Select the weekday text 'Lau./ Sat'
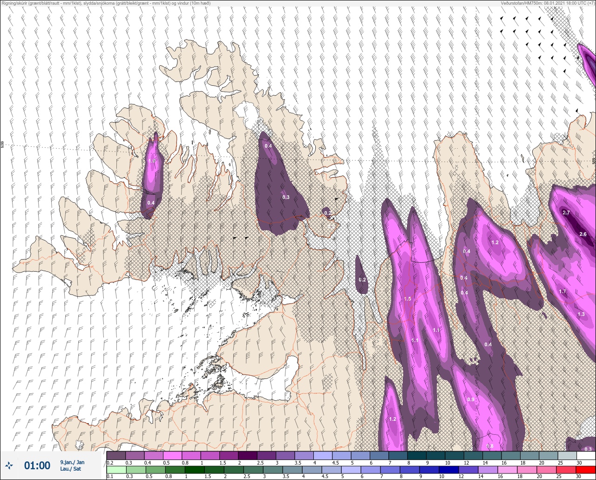The height and width of the screenshot is (480, 596). [70, 469]
